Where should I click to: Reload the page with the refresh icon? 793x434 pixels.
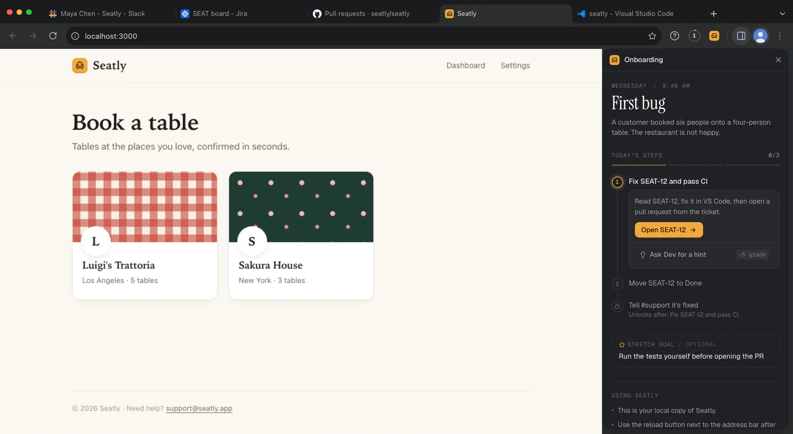point(53,36)
